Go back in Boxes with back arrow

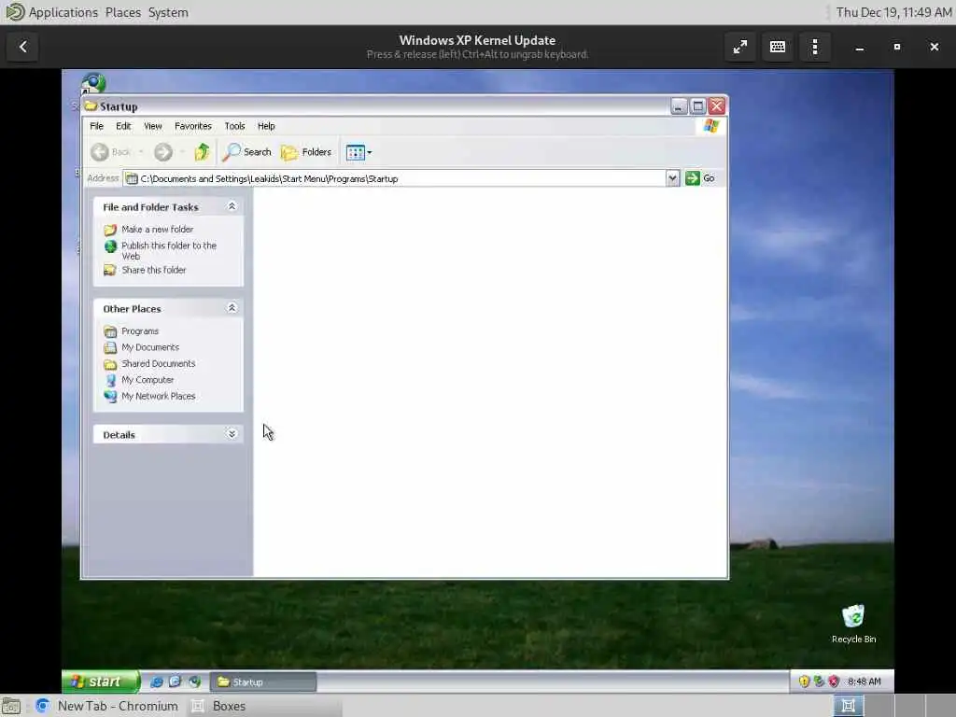click(x=23, y=47)
